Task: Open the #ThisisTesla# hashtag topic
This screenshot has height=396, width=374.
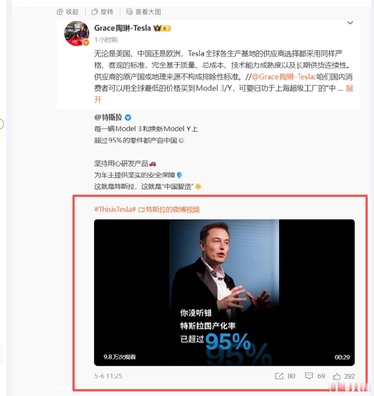Action: 115,209
